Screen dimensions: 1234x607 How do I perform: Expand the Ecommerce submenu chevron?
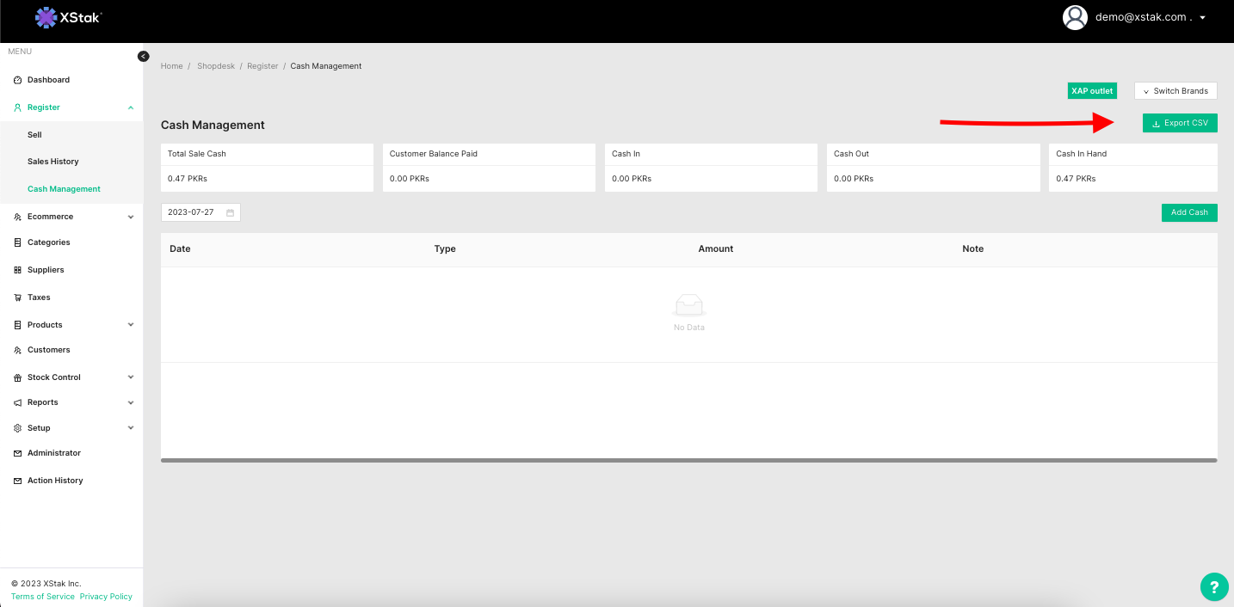(x=131, y=217)
